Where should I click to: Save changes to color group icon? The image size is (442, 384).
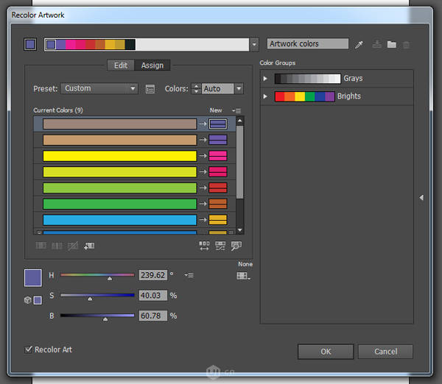[x=377, y=45]
